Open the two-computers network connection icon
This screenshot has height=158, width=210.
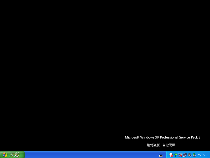click(185, 155)
